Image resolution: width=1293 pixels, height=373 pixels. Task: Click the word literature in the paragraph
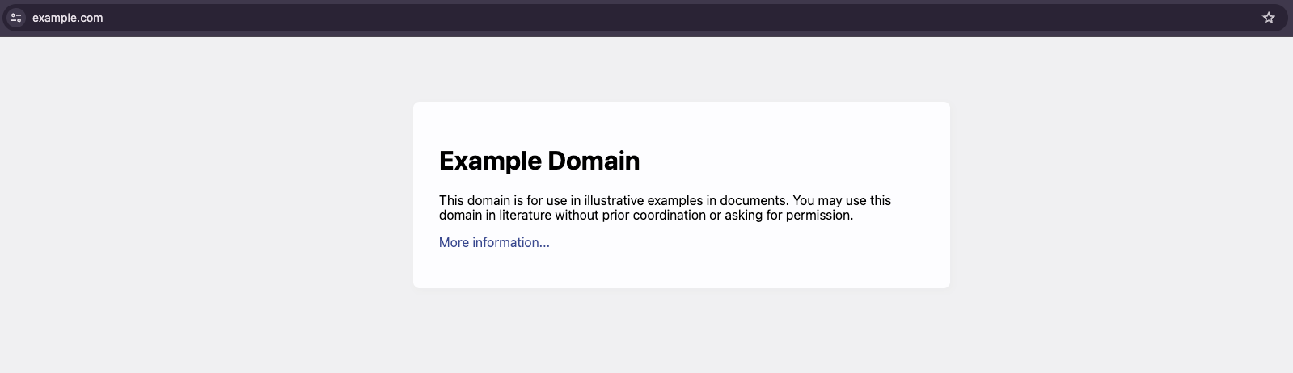(x=525, y=215)
